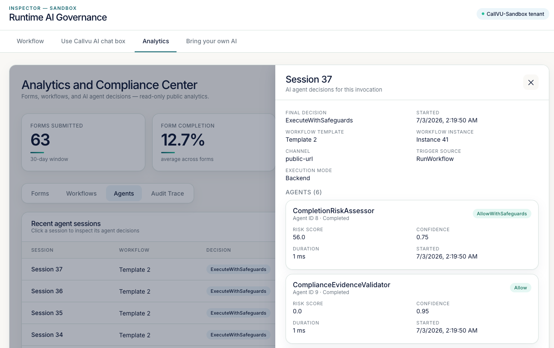Open Session 34 agent decisions

pyautogui.click(x=148, y=335)
